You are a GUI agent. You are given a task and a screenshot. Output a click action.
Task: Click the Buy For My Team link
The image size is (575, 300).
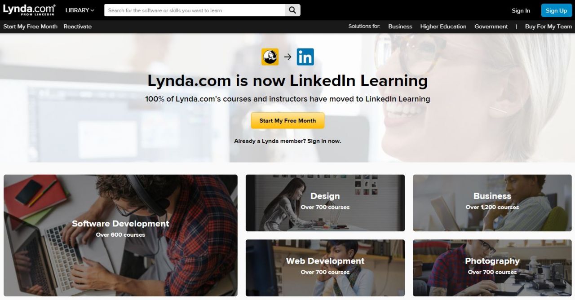click(548, 26)
